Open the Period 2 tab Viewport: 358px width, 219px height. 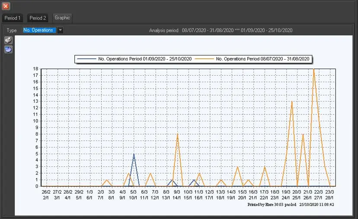[x=38, y=18]
